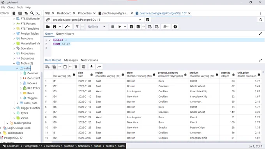Switch to the Messages tab
The image size is (265, 149).
[x=71, y=60]
